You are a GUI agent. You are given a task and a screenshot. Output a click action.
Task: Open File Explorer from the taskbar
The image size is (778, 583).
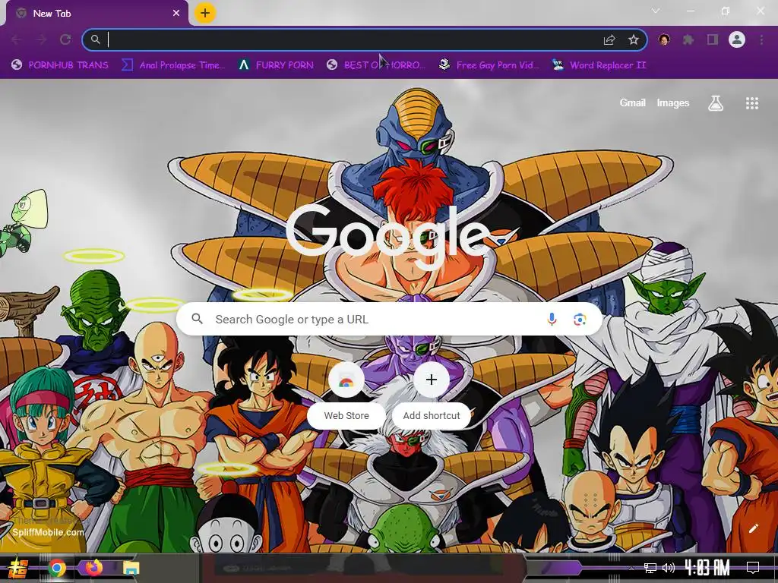pos(131,568)
